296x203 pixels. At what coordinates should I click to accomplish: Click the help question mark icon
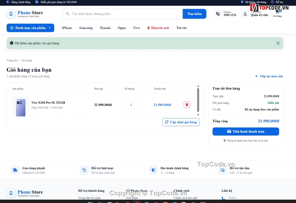click(x=272, y=2)
